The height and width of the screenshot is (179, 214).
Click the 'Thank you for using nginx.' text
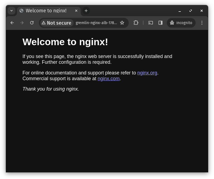[x=51, y=89]
